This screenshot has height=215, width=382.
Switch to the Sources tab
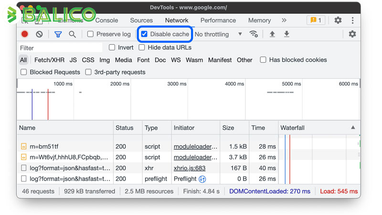tap(141, 20)
